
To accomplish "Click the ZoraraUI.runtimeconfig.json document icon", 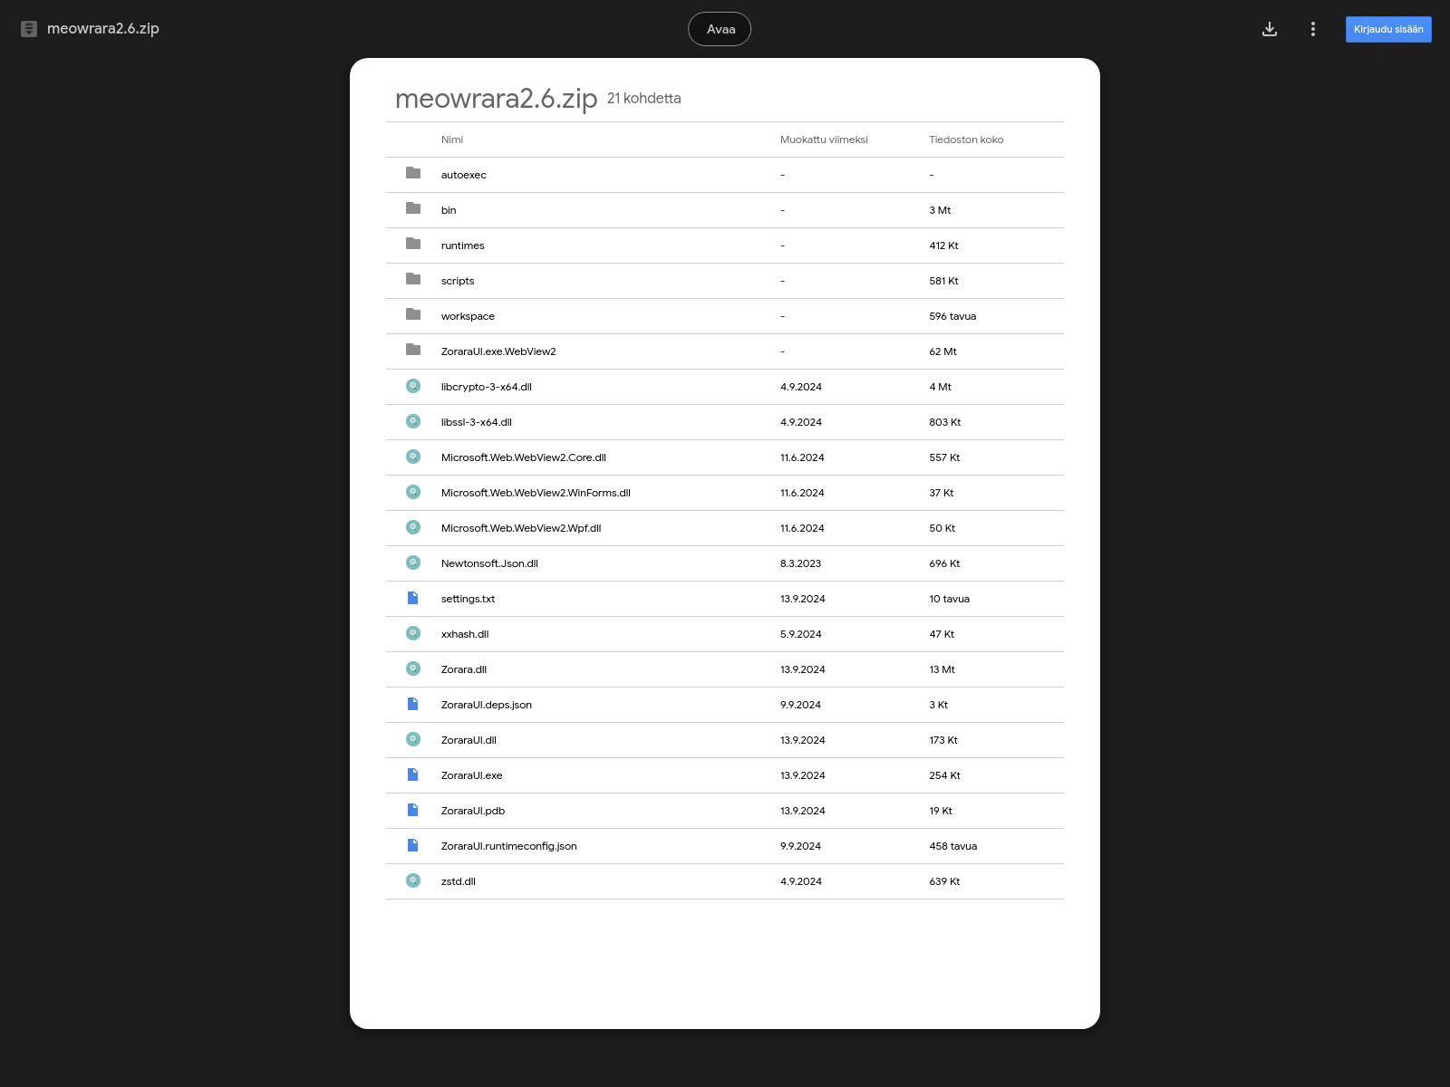I will (x=413, y=845).
